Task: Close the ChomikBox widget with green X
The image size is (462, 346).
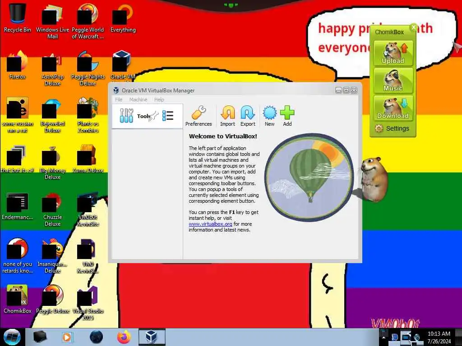Action: (x=414, y=27)
